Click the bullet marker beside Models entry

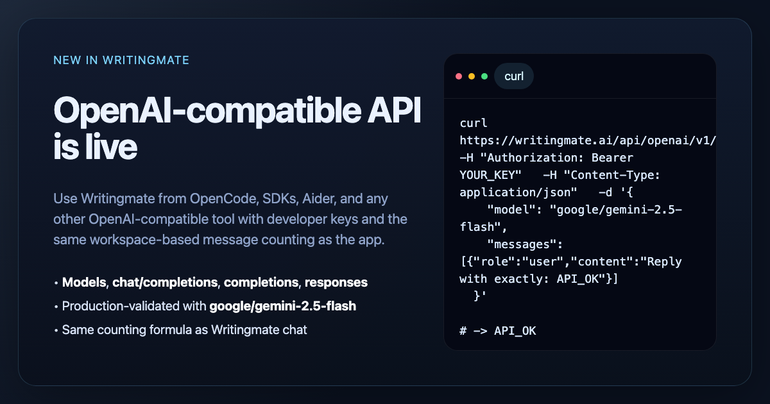point(57,282)
